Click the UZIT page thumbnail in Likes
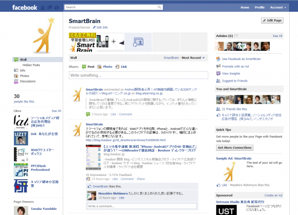 pyautogui.click(x=21, y=138)
